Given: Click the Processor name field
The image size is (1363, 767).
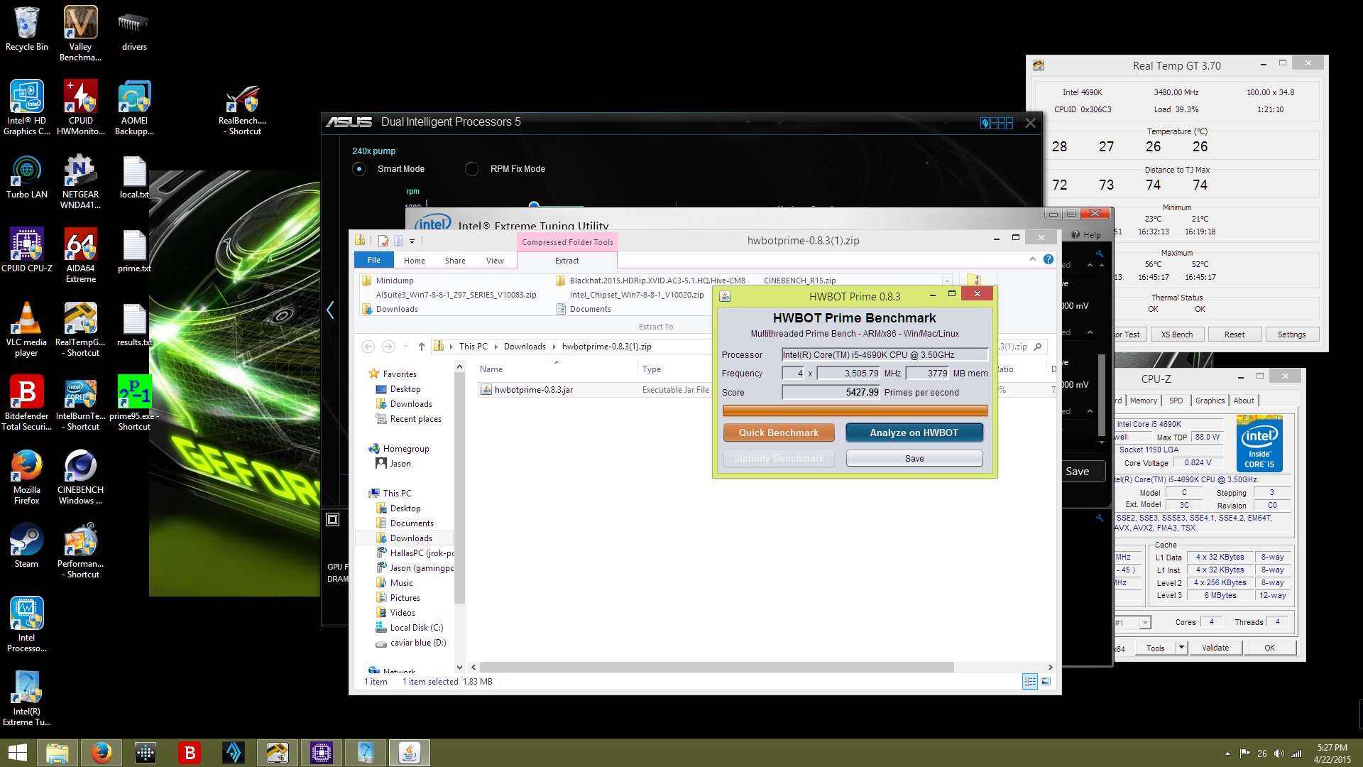Looking at the screenshot, I should click(x=885, y=355).
